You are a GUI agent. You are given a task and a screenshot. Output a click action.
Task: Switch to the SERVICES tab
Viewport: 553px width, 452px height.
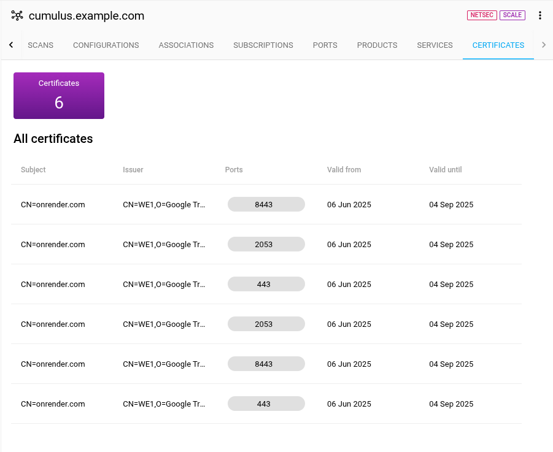click(435, 45)
